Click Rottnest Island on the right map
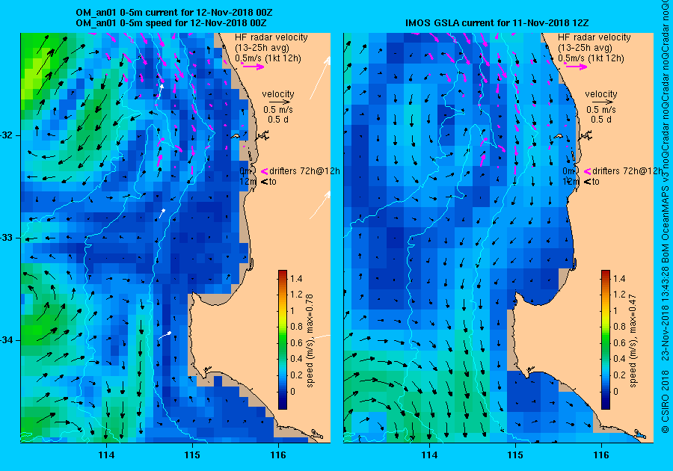 559,136
